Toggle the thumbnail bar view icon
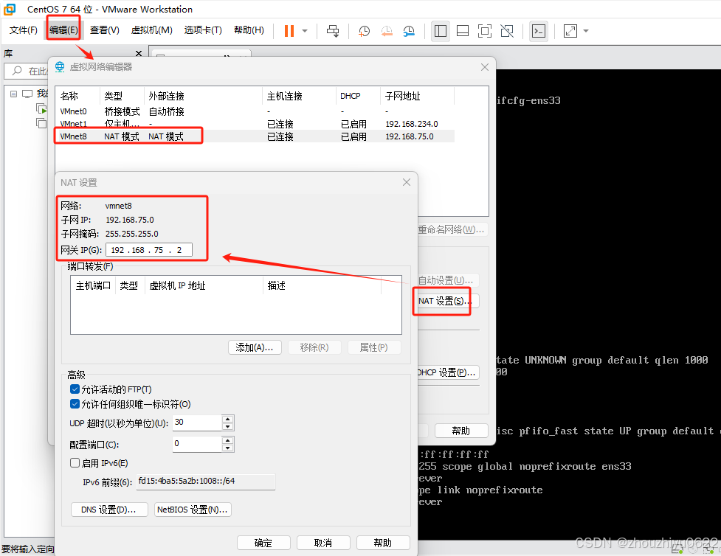Image resolution: width=721 pixels, height=556 pixels. (463, 31)
